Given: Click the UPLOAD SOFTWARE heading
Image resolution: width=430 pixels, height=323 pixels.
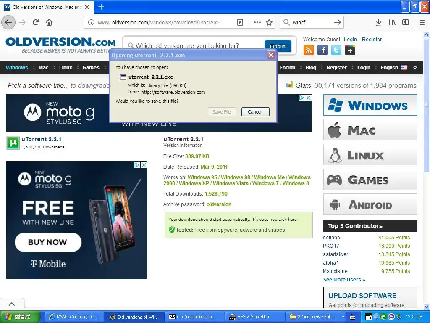Looking at the screenshot, I should 362,296.
